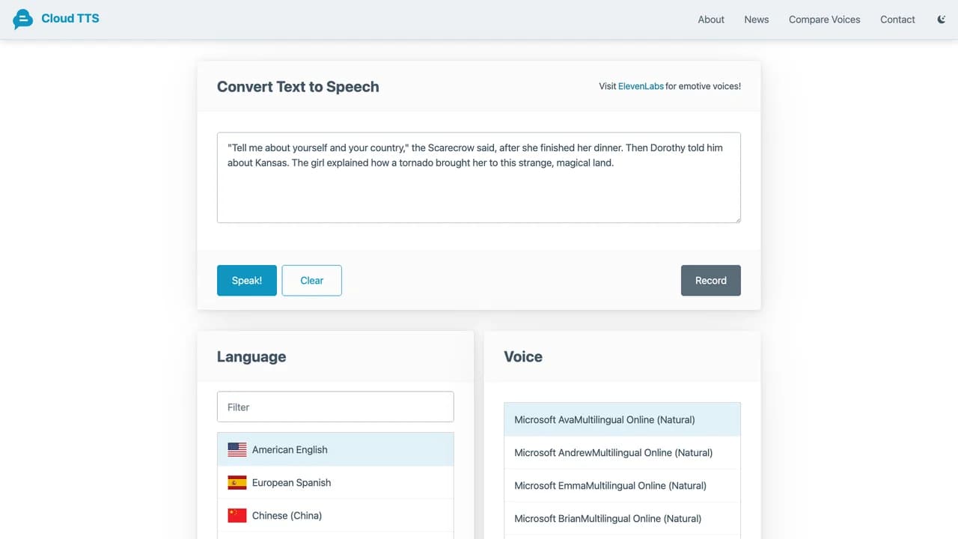Viewport: 958px width, 539px height.
Task: Open Compare Voices page
Action: (x=825, y=19)
